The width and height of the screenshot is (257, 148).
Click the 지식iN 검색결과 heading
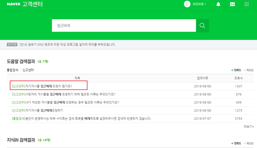click(x=21, y=140)
